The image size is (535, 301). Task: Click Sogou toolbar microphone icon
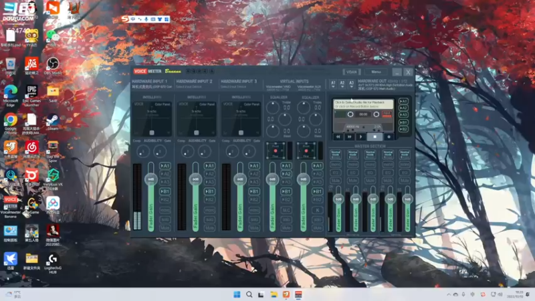[x=146, y=19]
